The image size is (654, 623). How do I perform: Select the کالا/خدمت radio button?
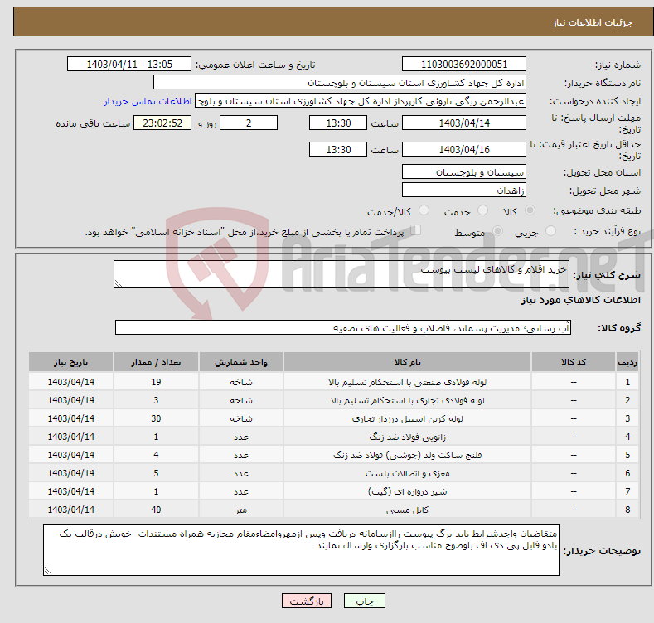(x=424, y=210)
